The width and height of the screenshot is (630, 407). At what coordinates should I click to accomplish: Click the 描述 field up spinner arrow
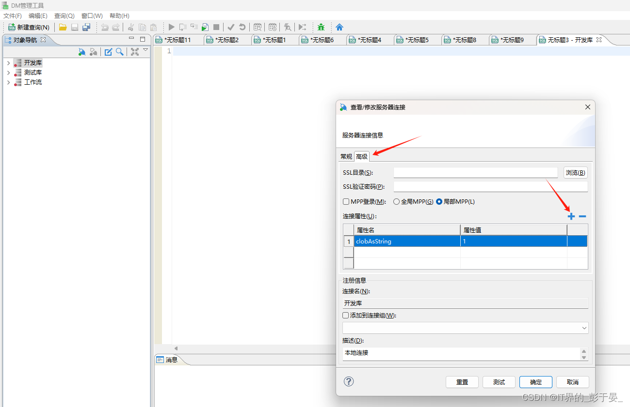point(584,351)
